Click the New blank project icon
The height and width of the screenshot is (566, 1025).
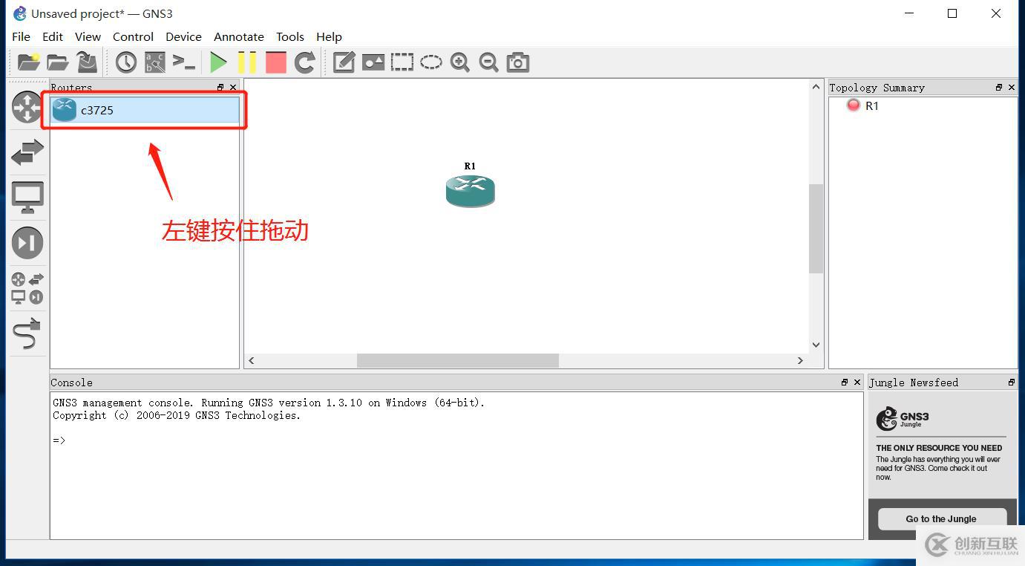28,62
